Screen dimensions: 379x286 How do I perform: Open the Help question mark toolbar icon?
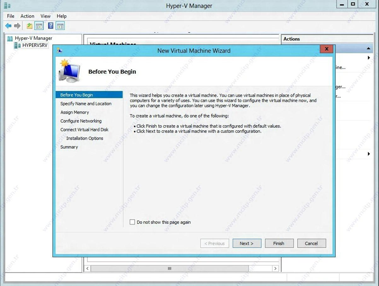click(x=51, y=26)
